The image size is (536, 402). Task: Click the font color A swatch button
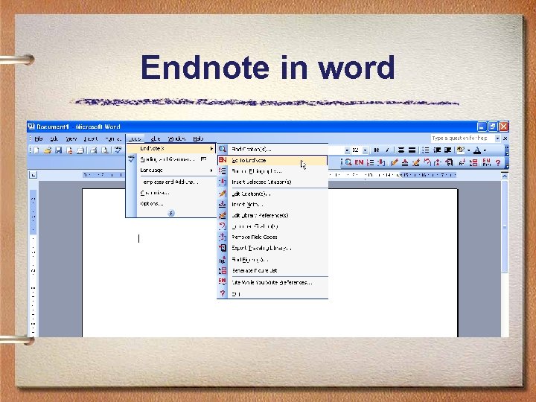click(477, 150)
